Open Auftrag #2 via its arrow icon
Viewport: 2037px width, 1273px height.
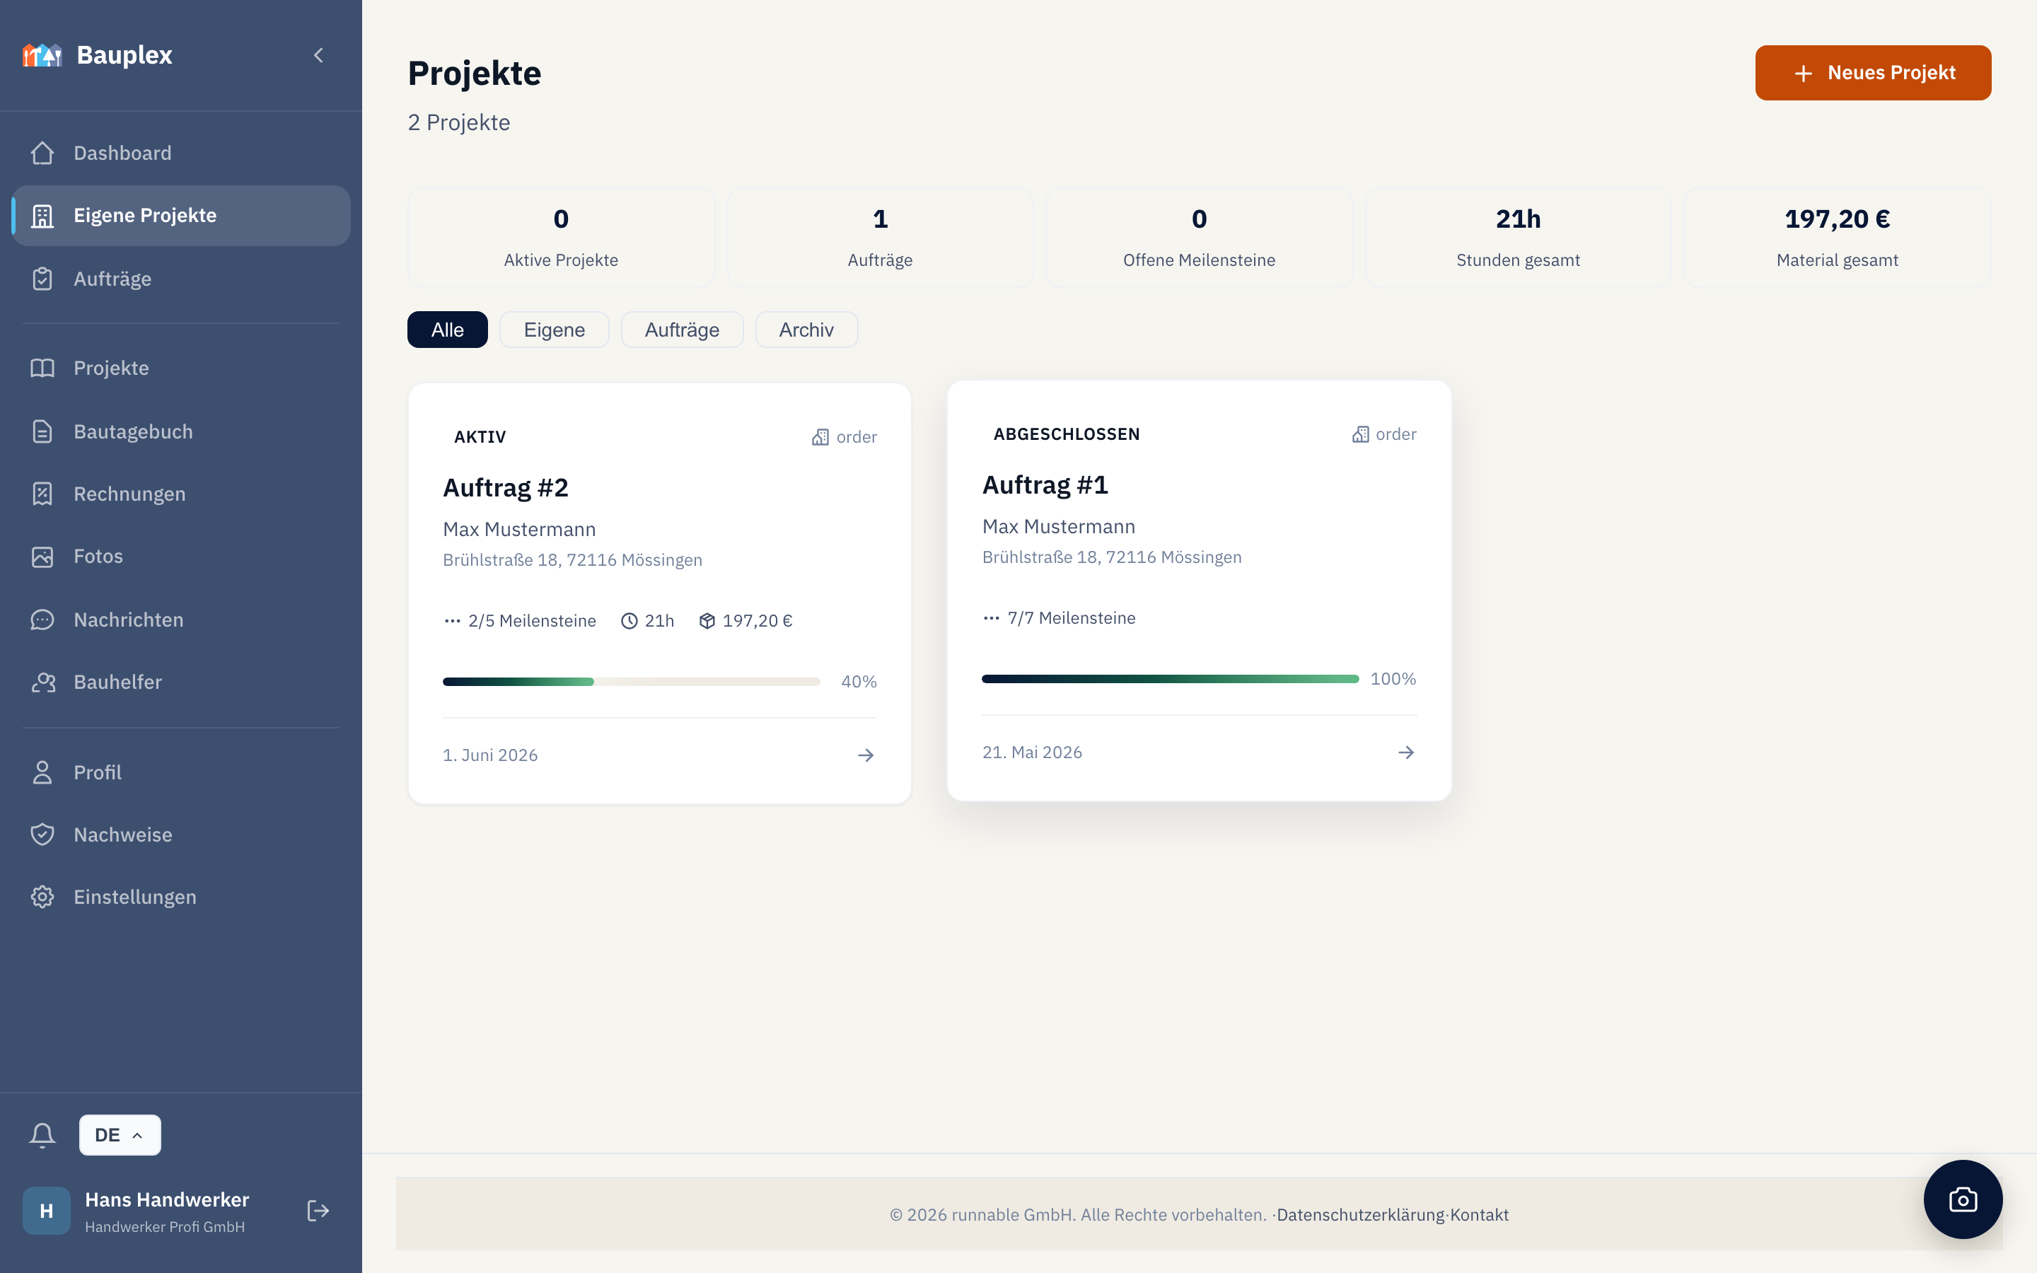[x=865, y=755]
